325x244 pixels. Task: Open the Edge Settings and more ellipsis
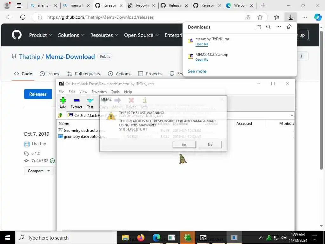(x=304, y=17)
